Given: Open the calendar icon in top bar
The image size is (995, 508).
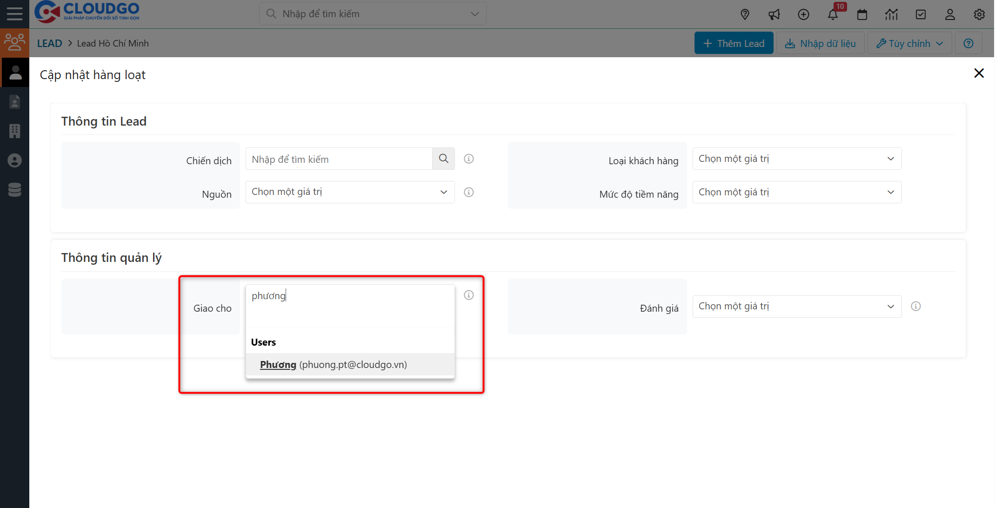Looking at the screenshot, I should [862, 14].
